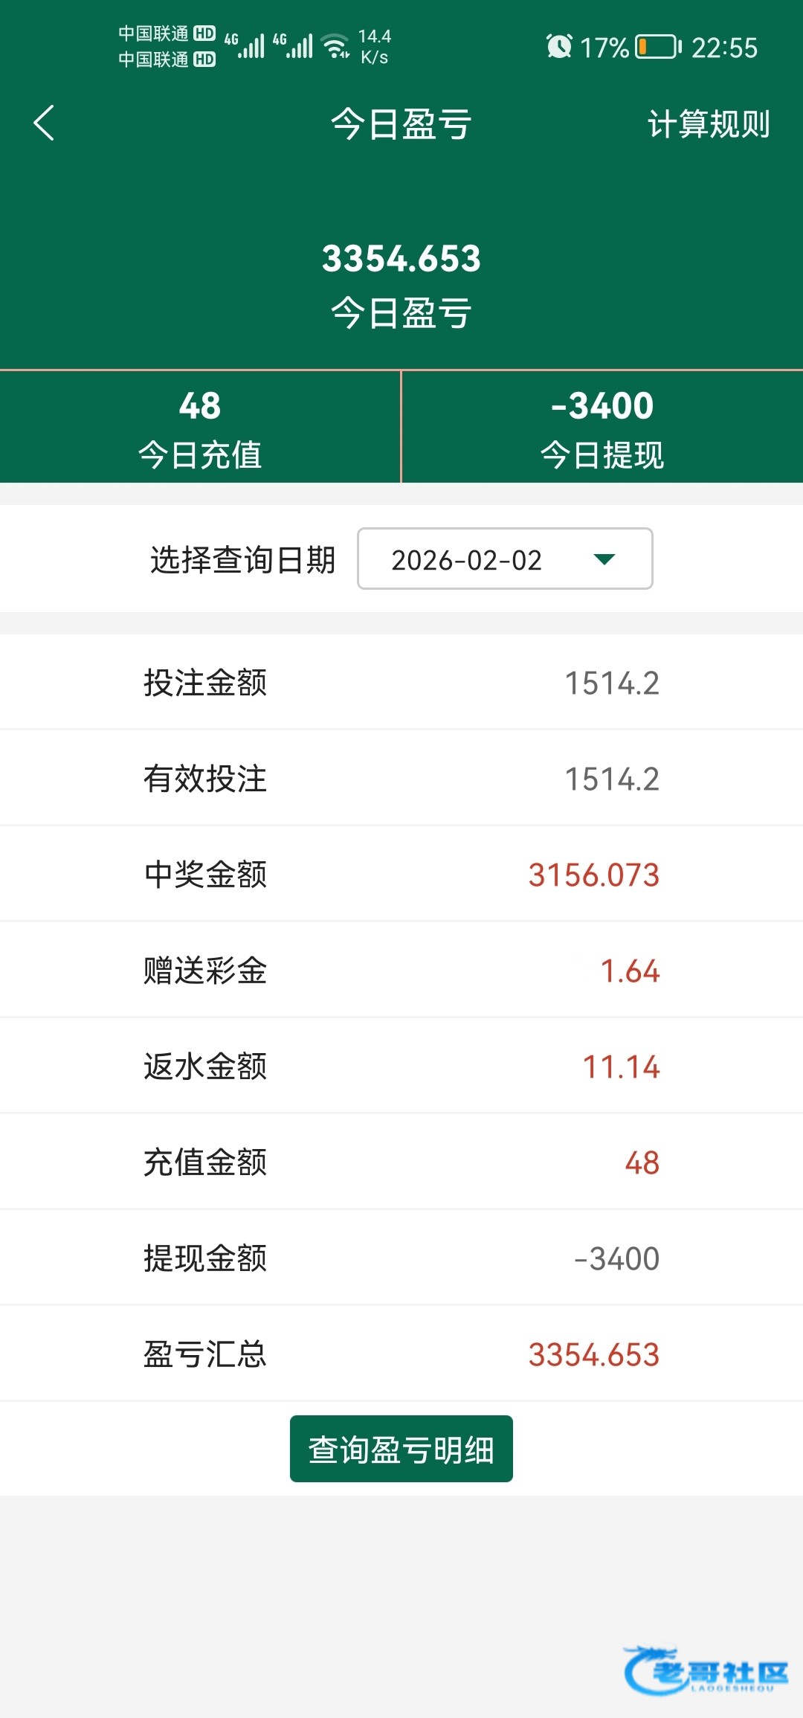Open the 计算规则 calculation rules link
Viewport: 803px width, 1718px height.
tap(708, 123)
